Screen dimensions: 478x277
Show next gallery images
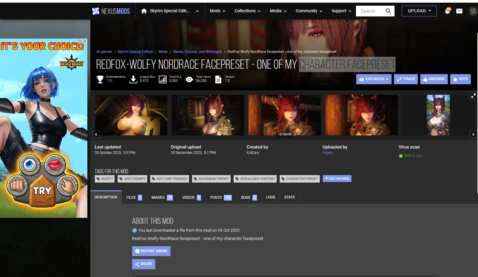pyautogui.click(x=473, y=134)
